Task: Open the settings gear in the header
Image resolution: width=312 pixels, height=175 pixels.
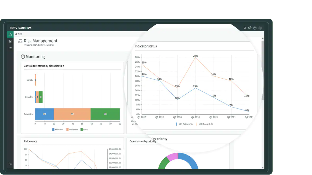Action: tap(260, 28)
